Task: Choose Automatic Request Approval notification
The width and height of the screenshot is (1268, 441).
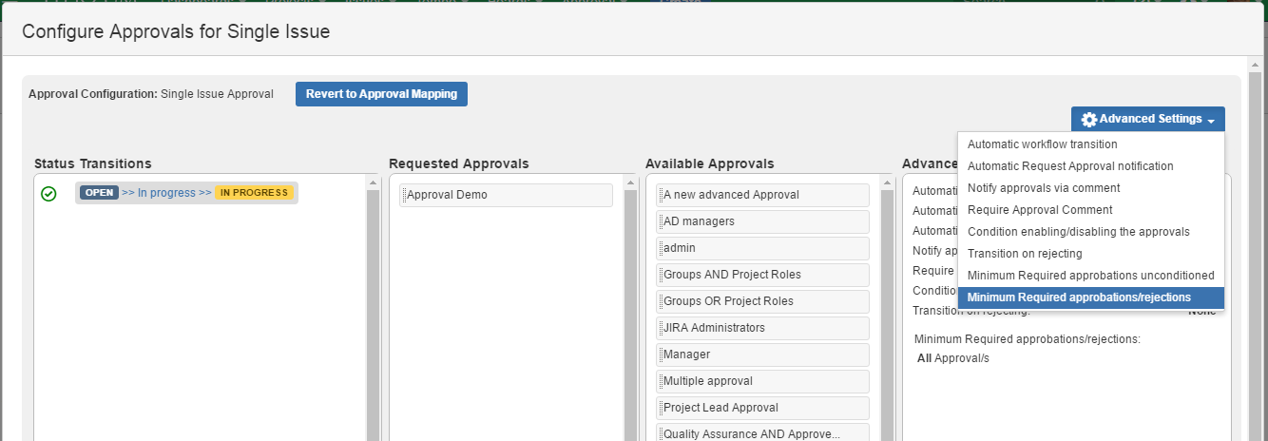Action: pos(1069,166)
